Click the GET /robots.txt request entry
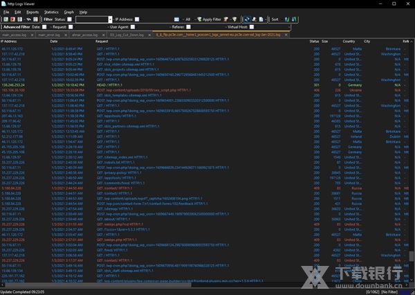 (x=116, y=163)
